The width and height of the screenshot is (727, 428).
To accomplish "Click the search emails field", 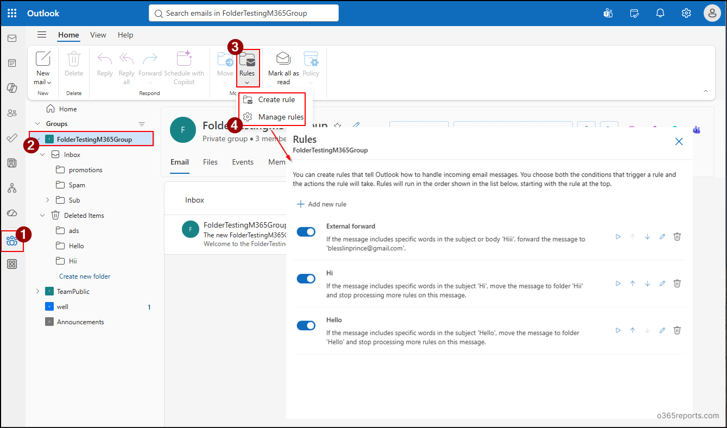I will tap(244, 13).
